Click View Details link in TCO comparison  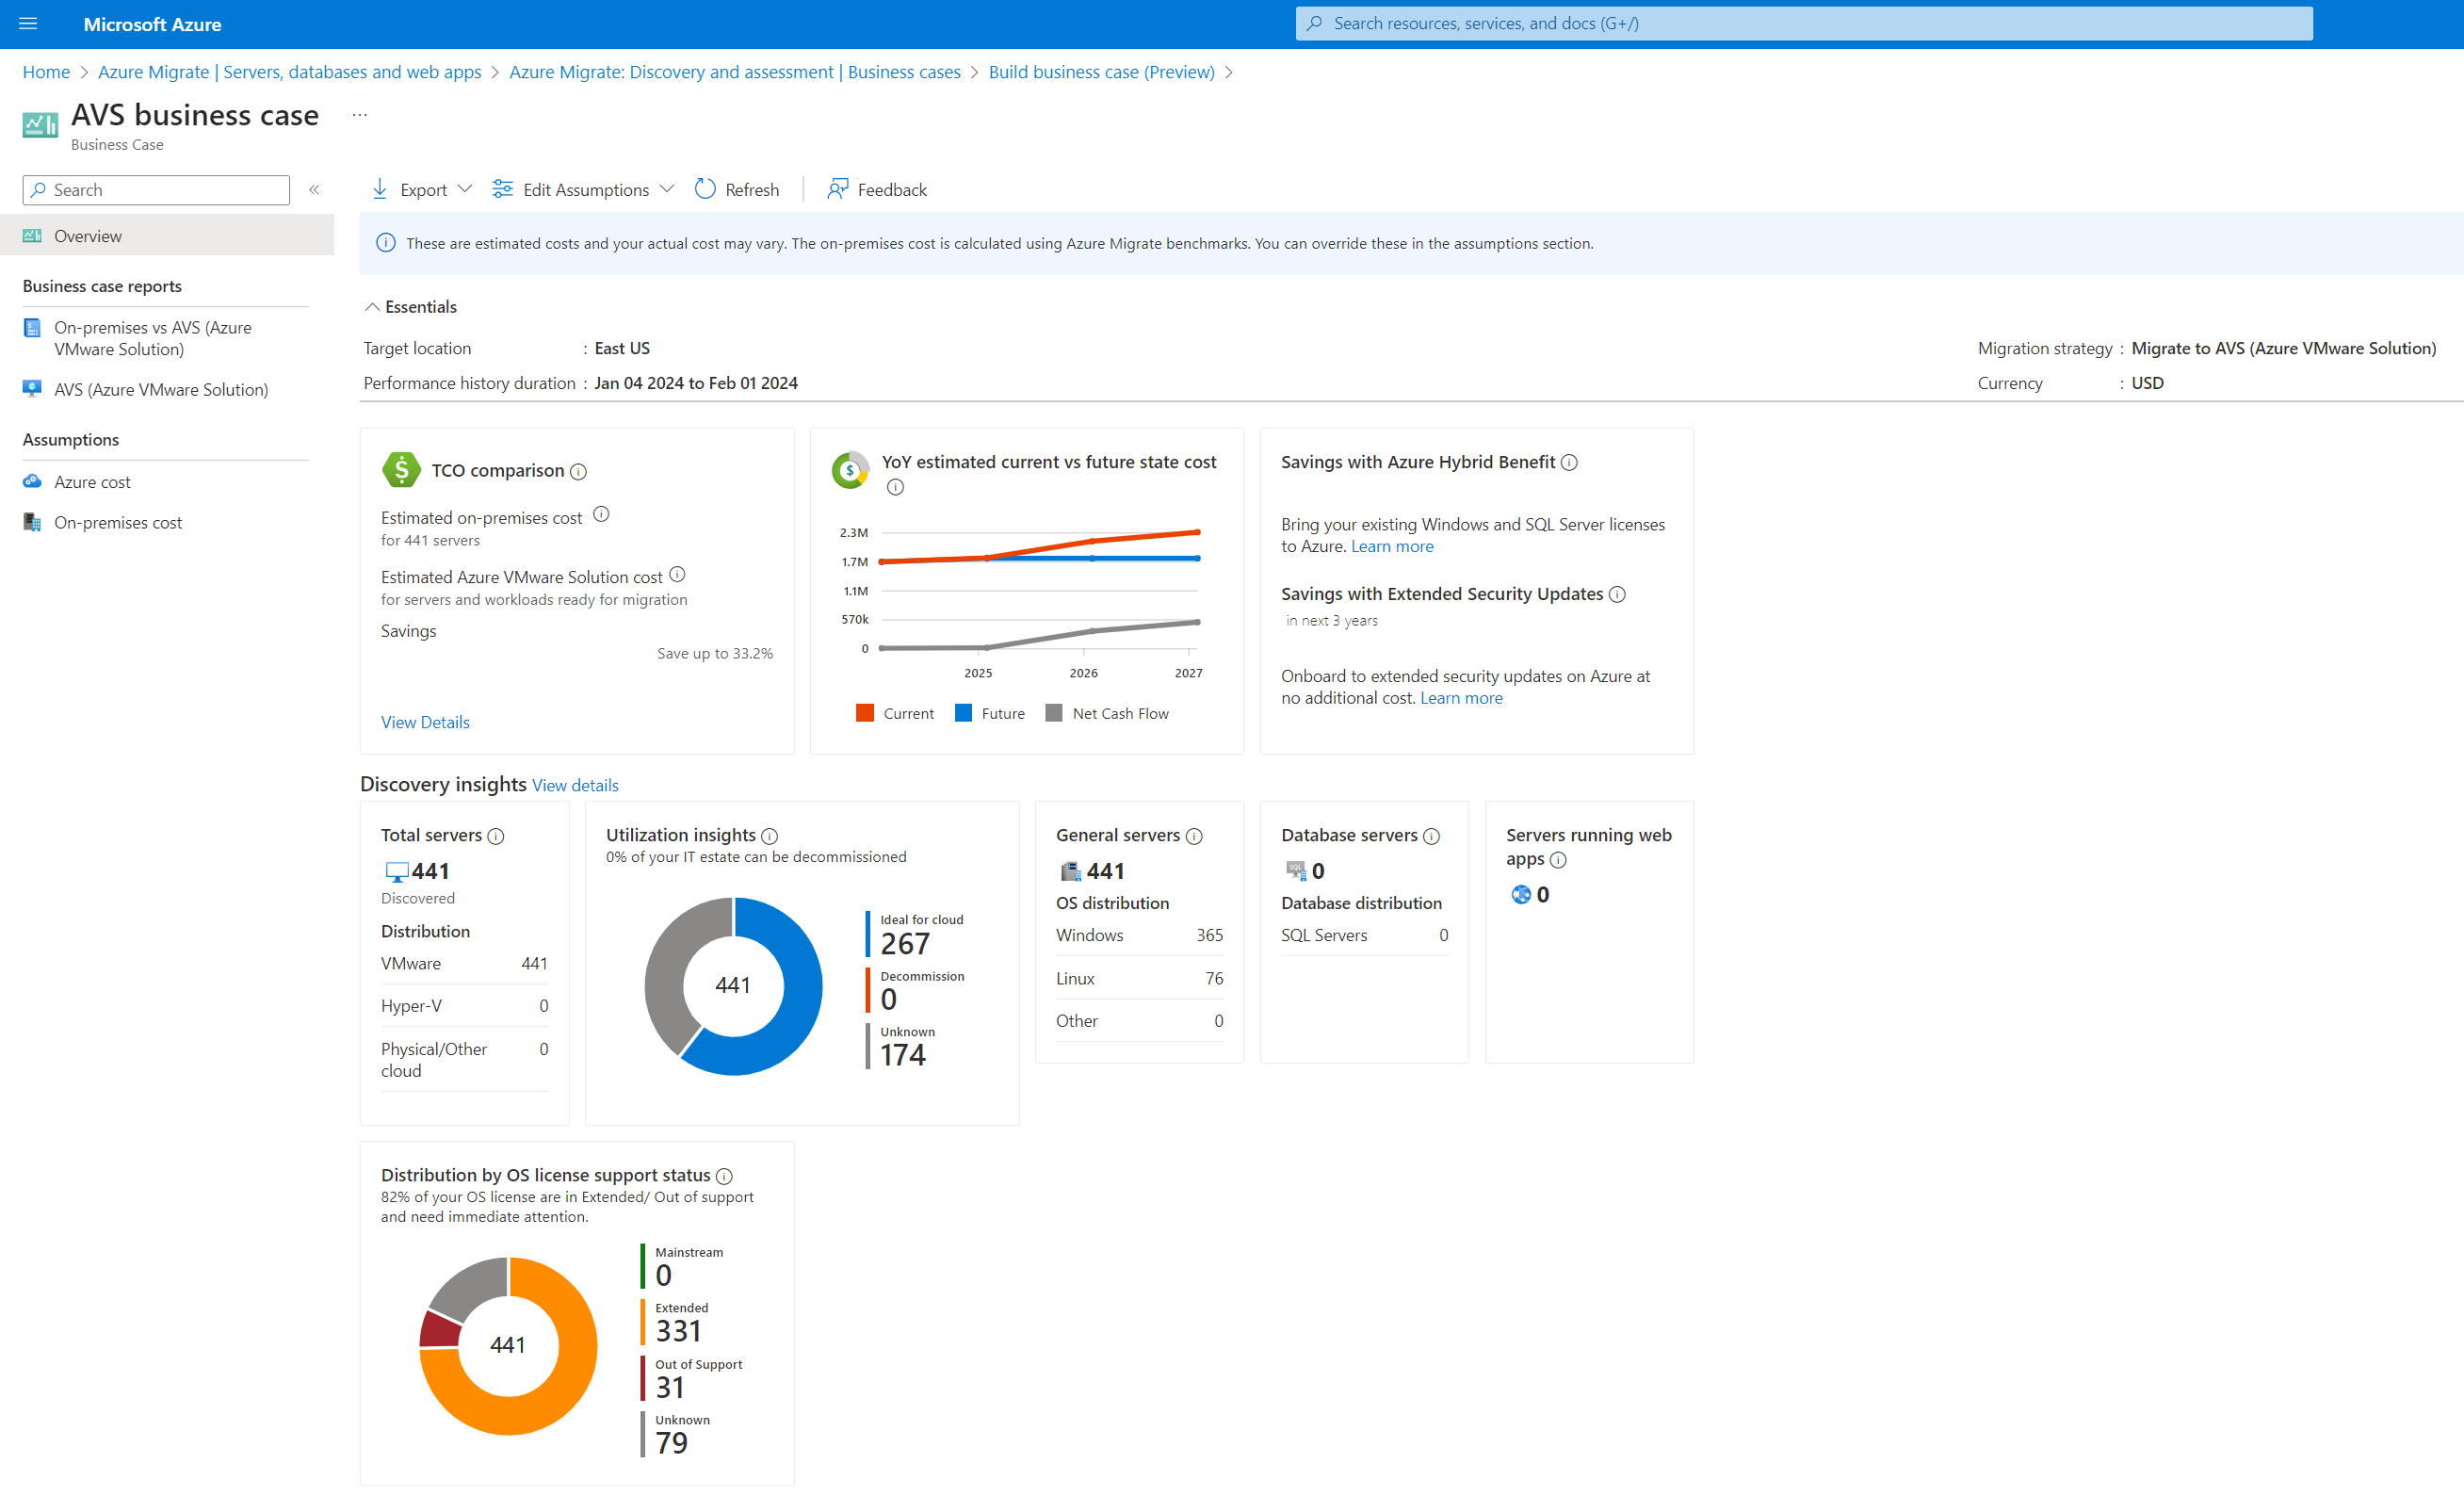426,722
